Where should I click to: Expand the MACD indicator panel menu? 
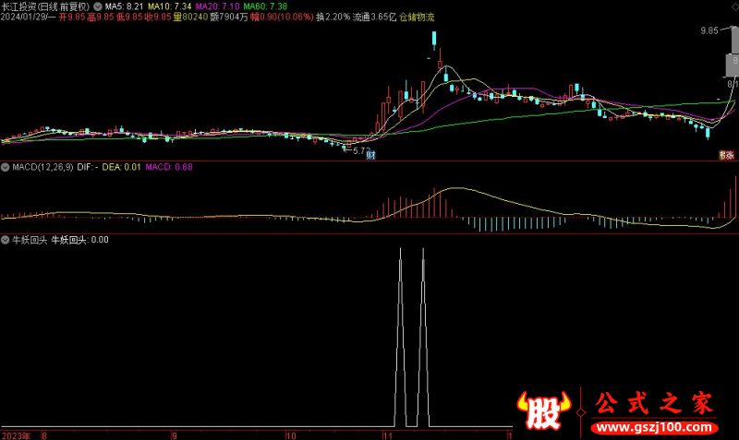(x=5, y=167)
